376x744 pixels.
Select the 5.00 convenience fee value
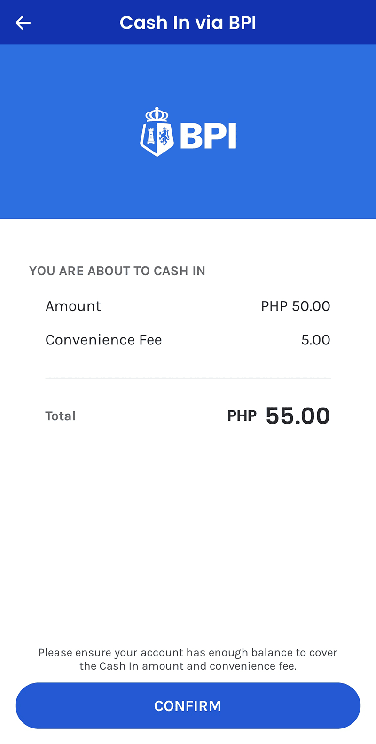click(x=316, y=340)
